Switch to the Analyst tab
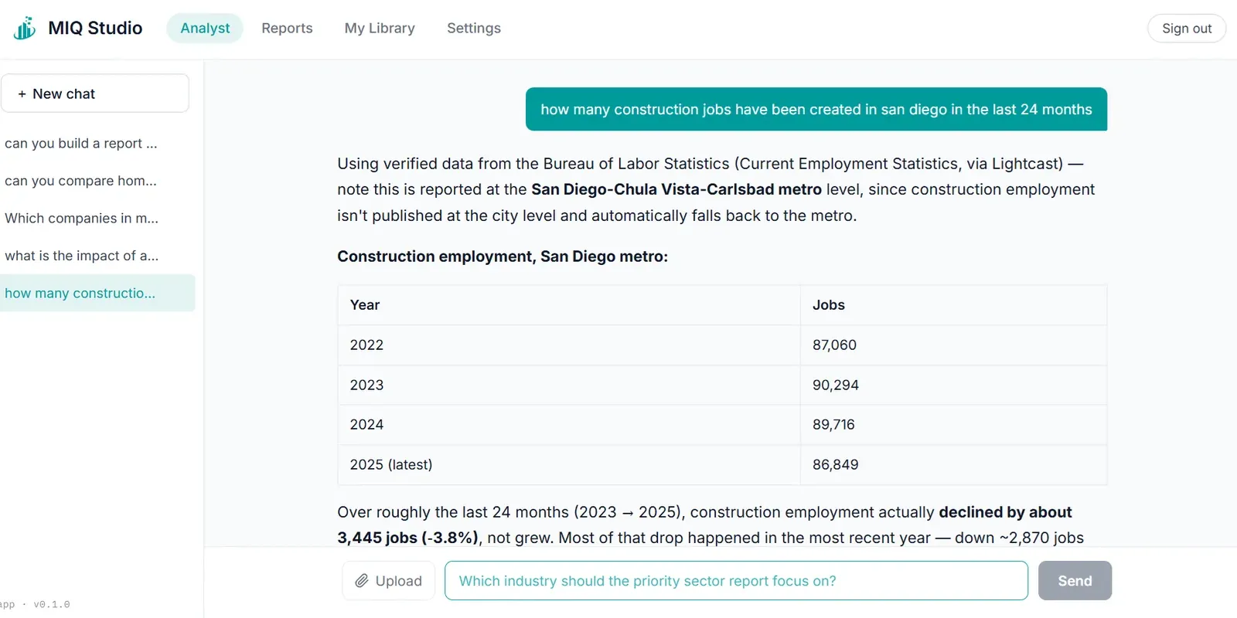This screenshot has width=1237, height=618. (205, 28)
